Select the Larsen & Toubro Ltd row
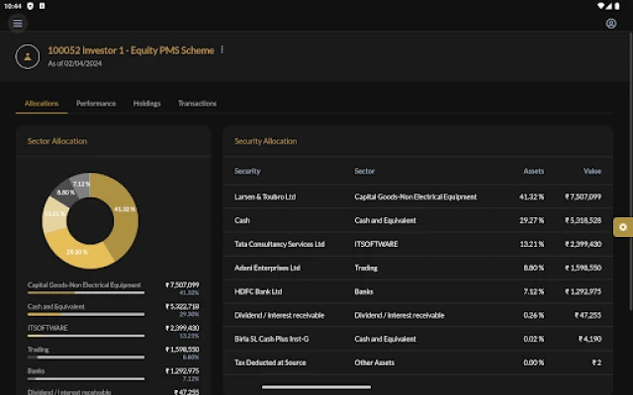 coord(265,197)
